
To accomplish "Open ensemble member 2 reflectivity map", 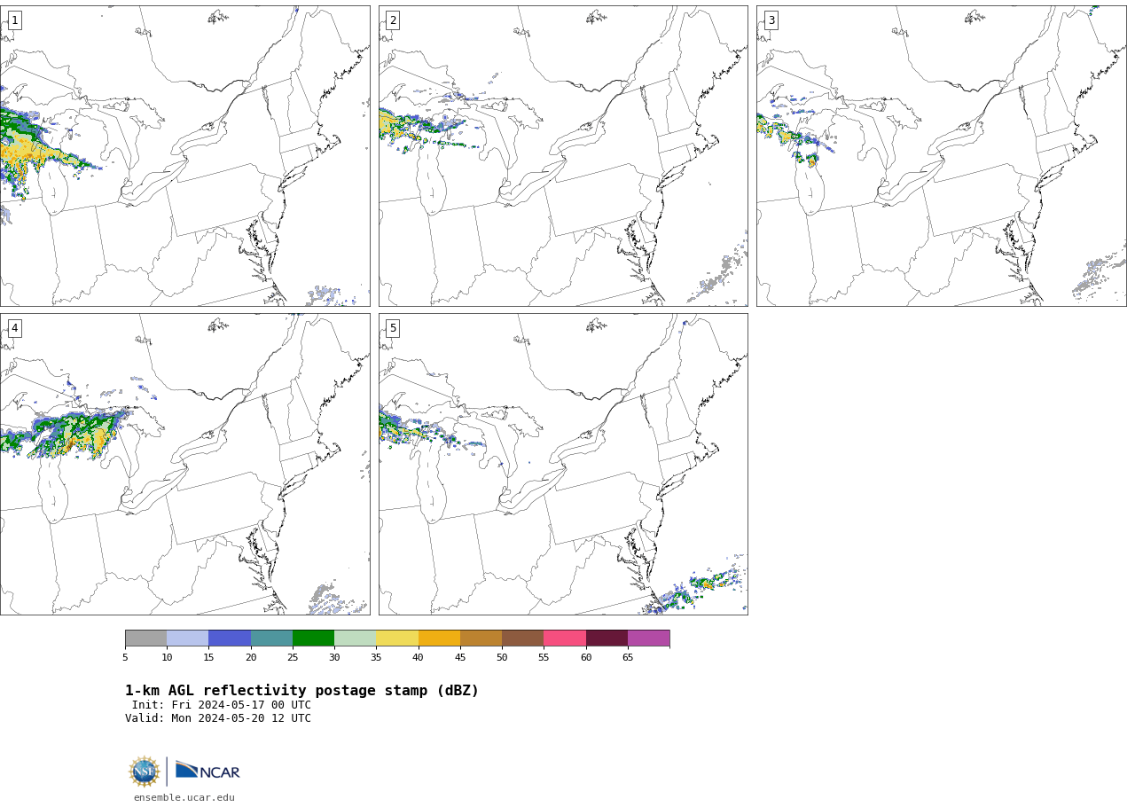I will click(563, 156).
